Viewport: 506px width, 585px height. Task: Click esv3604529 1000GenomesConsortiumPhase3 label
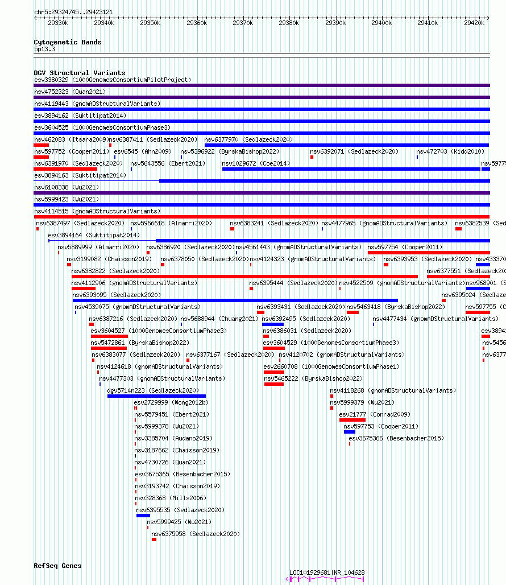[331, 343]
